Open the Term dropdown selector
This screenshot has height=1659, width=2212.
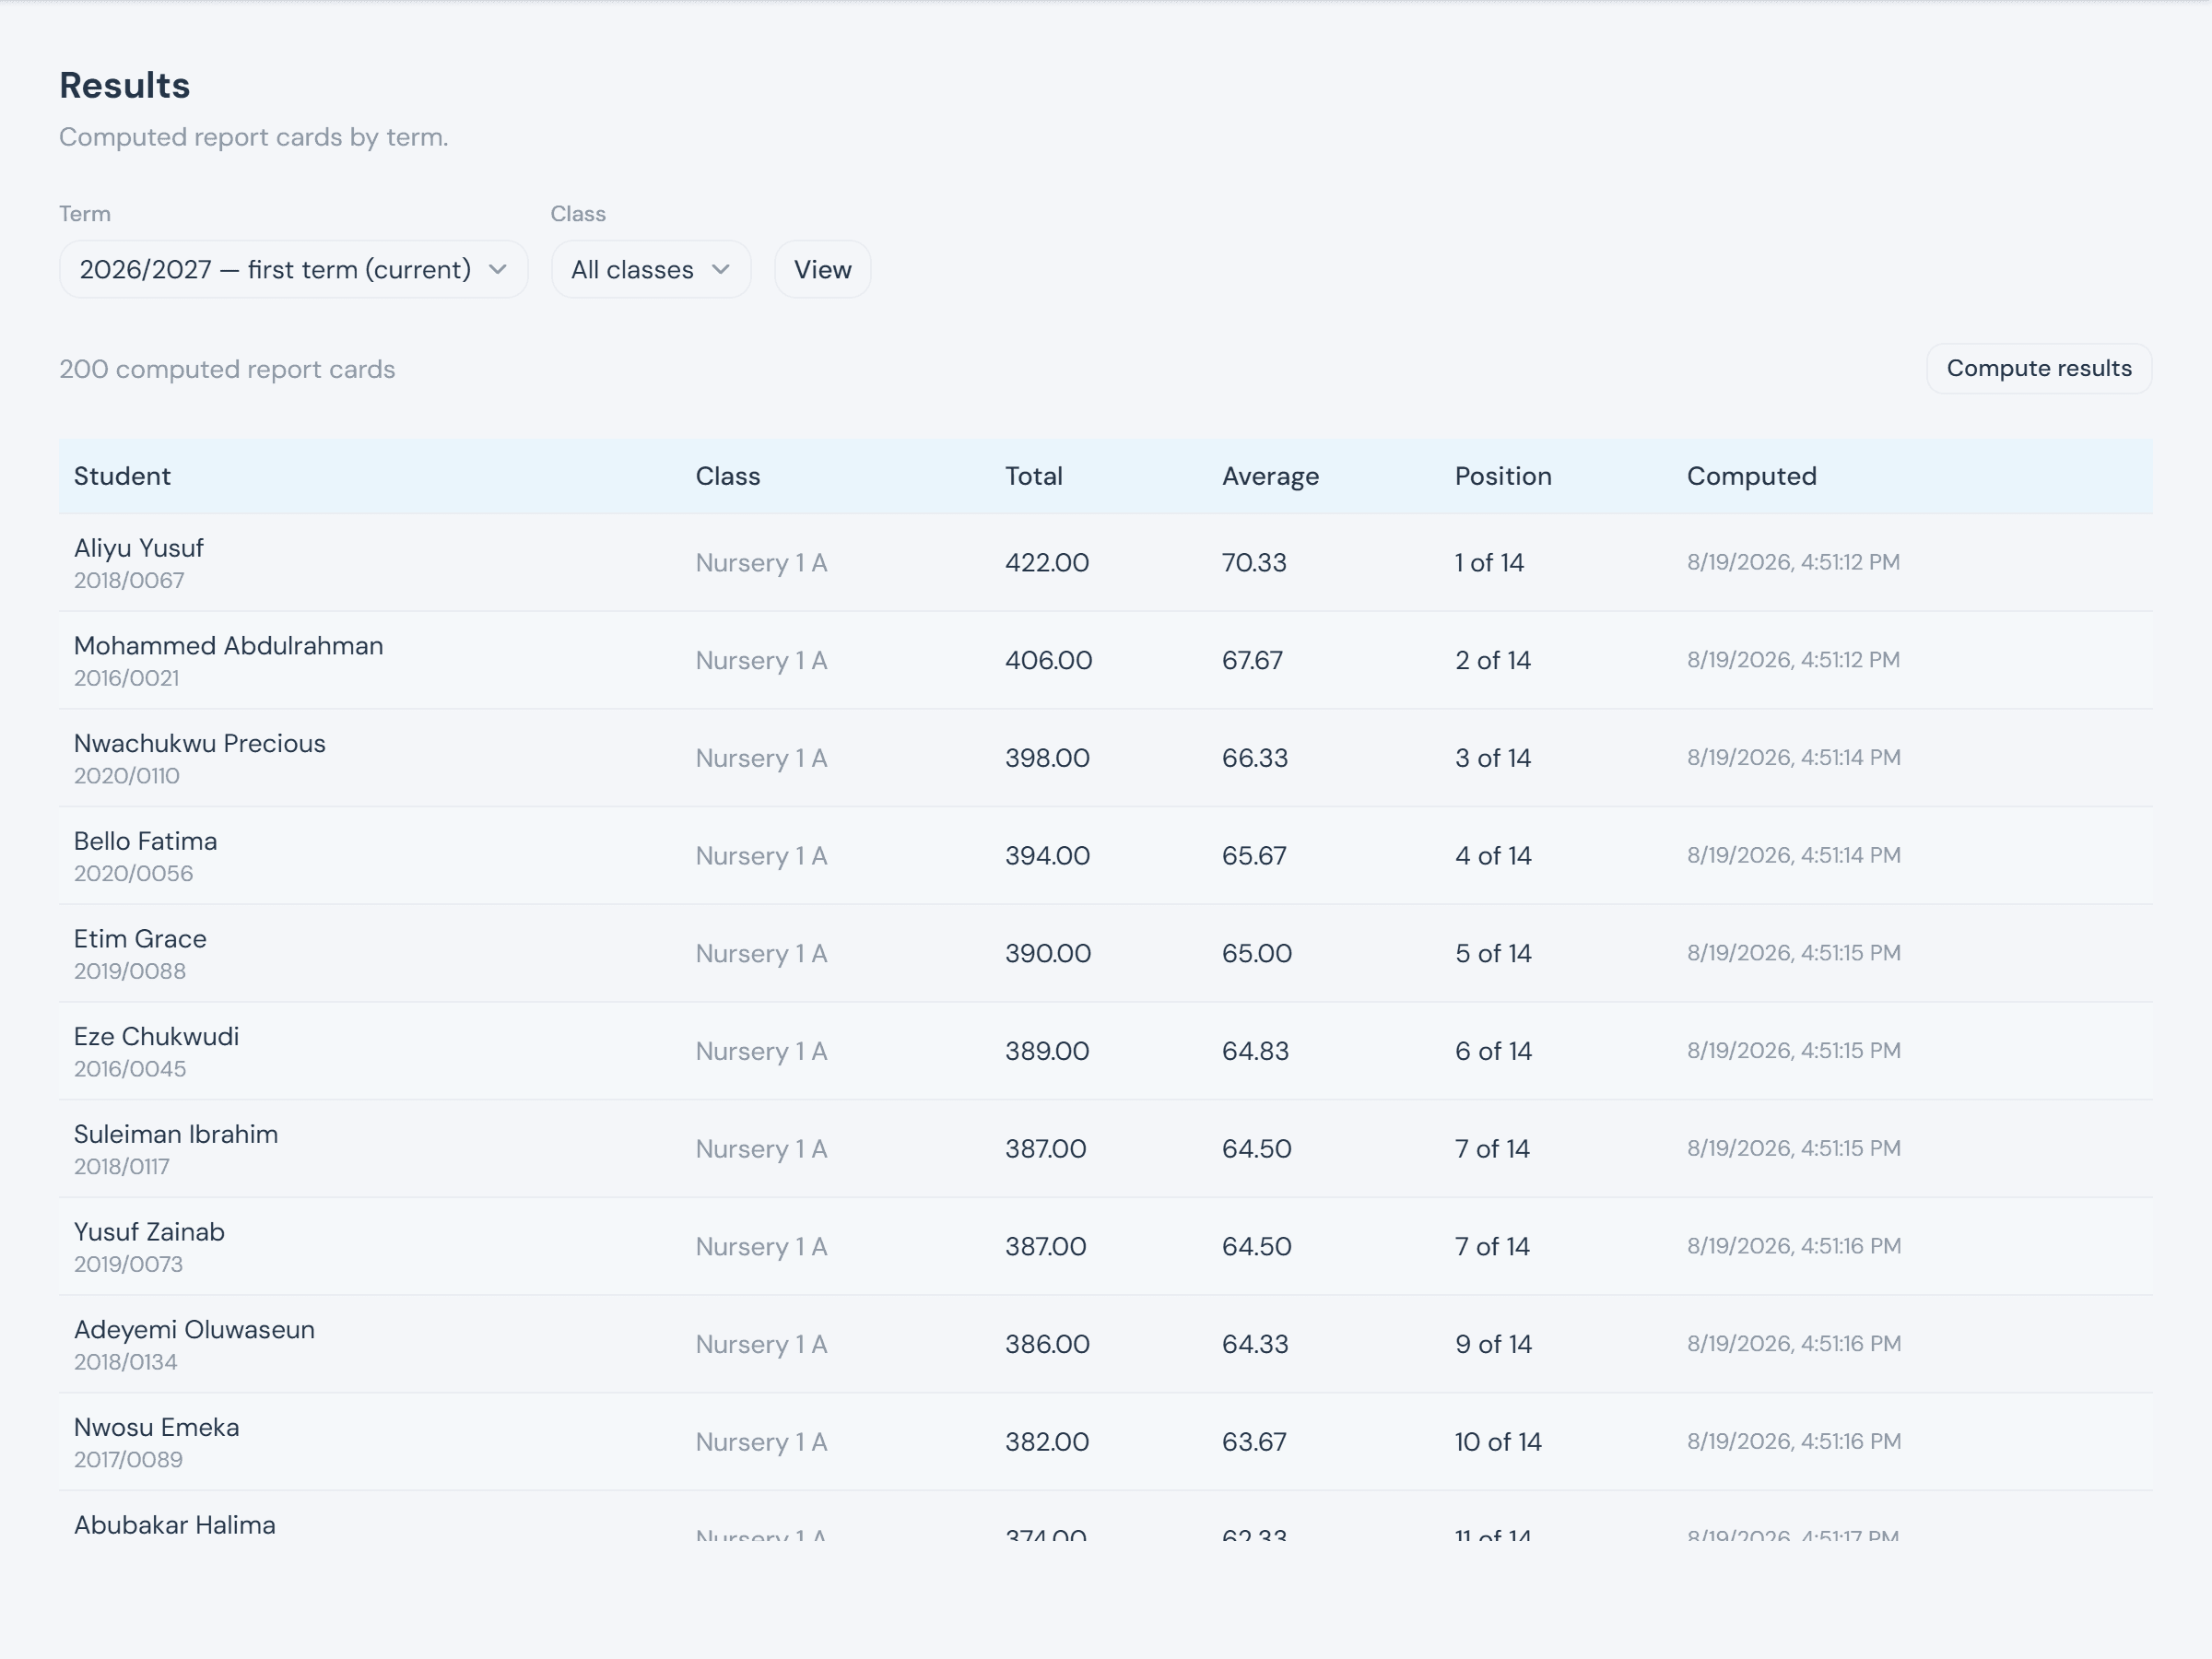coord(293,269)
